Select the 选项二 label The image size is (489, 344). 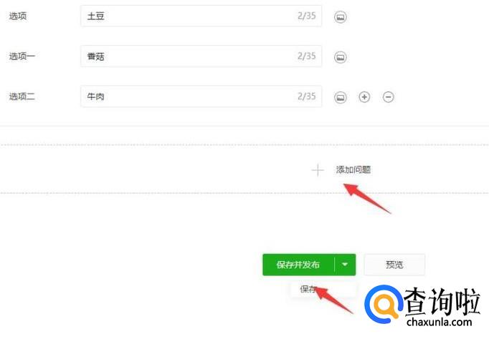click(22, 97)
